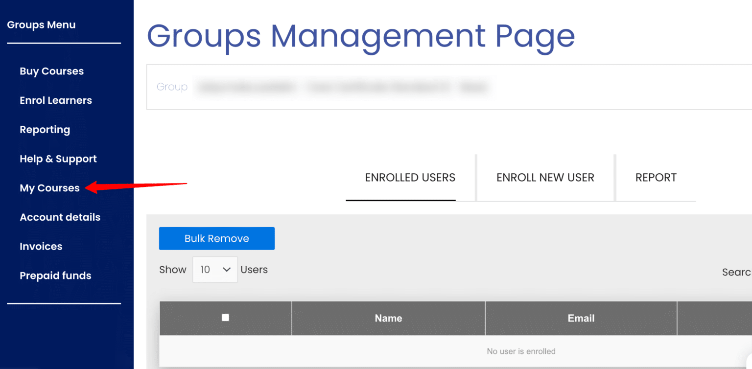This screenshot has height=369, width=752.
Task: Open the users-per-page dropdown
Action: pos(215,269)
